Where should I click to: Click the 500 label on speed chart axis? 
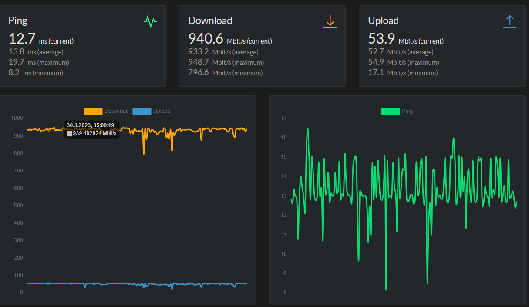(18, 206)
